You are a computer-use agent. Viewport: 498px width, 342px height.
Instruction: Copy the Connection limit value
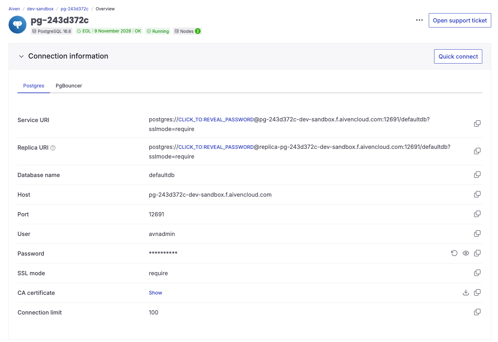477,312
